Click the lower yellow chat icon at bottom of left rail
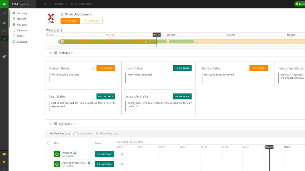This screenshot has height=171, width=305. point(4,162)
